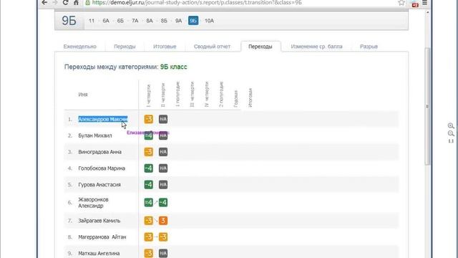Screen dimensions: 458x258
Task: Click first-quarter badge for Александров Максим
Action: coord(149,120)
